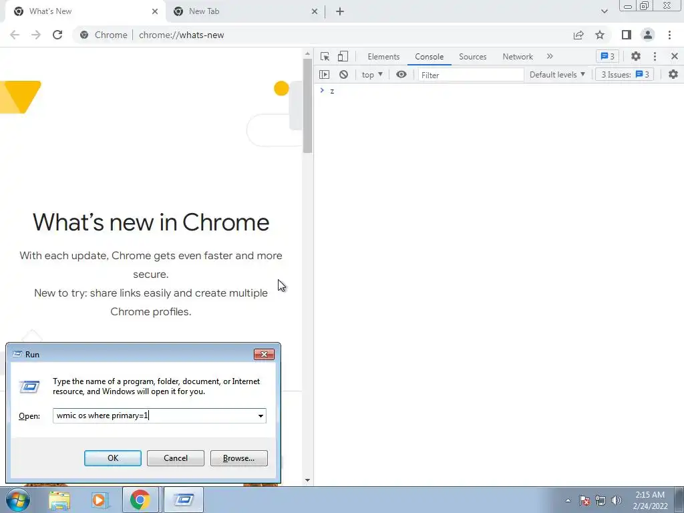The width and height of the screenshot is (684, 513).
Task: Close the What's New tab
Action: coord(155,11)
